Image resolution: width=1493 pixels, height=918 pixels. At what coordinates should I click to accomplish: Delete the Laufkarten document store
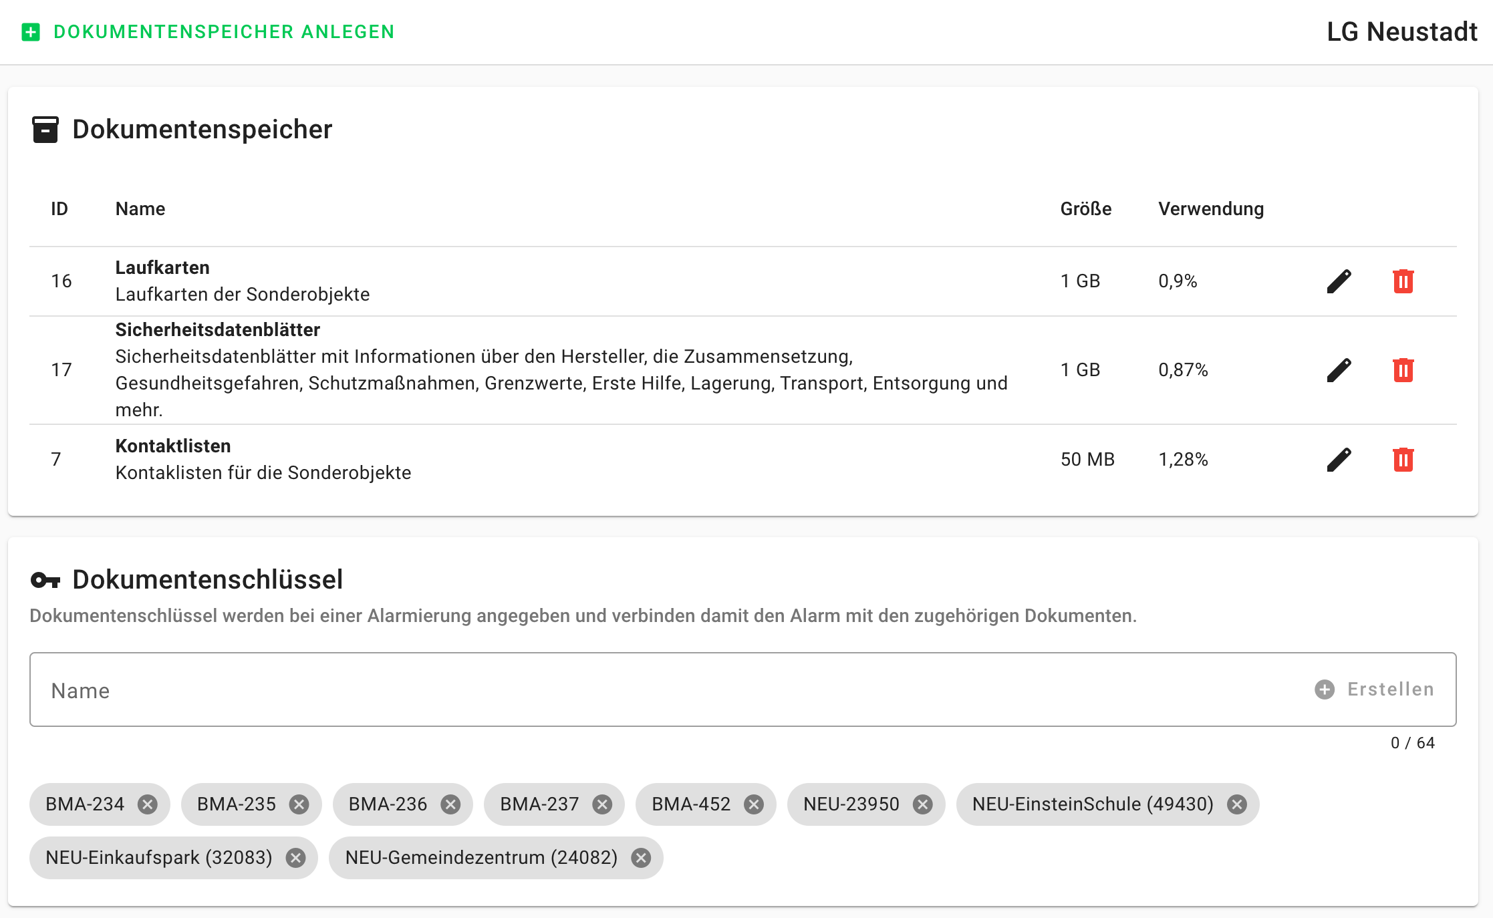(1403, 281)
